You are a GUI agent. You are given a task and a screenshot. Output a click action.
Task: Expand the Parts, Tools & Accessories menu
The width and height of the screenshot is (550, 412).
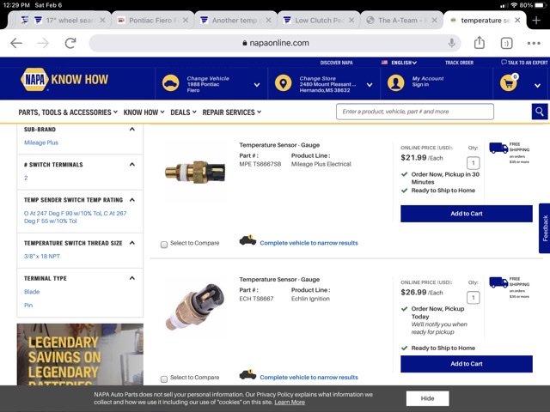68,112
